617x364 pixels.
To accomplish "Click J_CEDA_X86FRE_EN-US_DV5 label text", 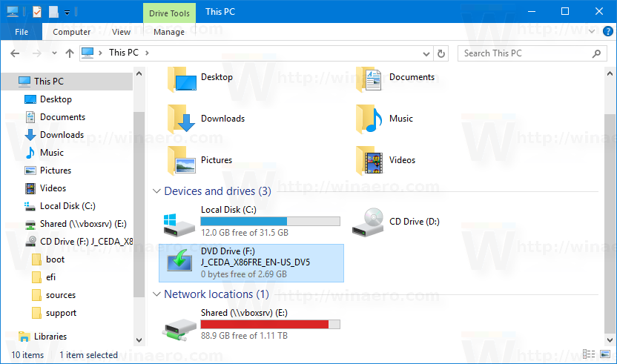I will (x=255, y=262).
